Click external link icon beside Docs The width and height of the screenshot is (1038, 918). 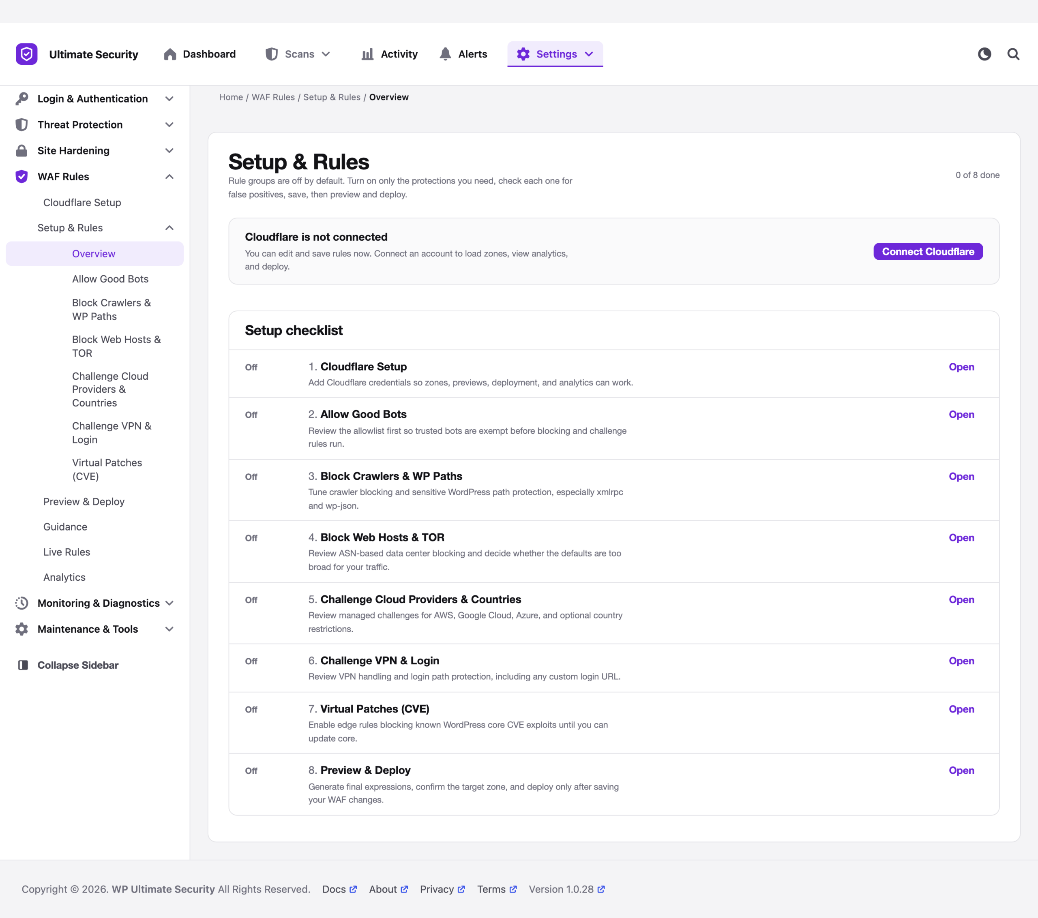click(x=354, y=889)
